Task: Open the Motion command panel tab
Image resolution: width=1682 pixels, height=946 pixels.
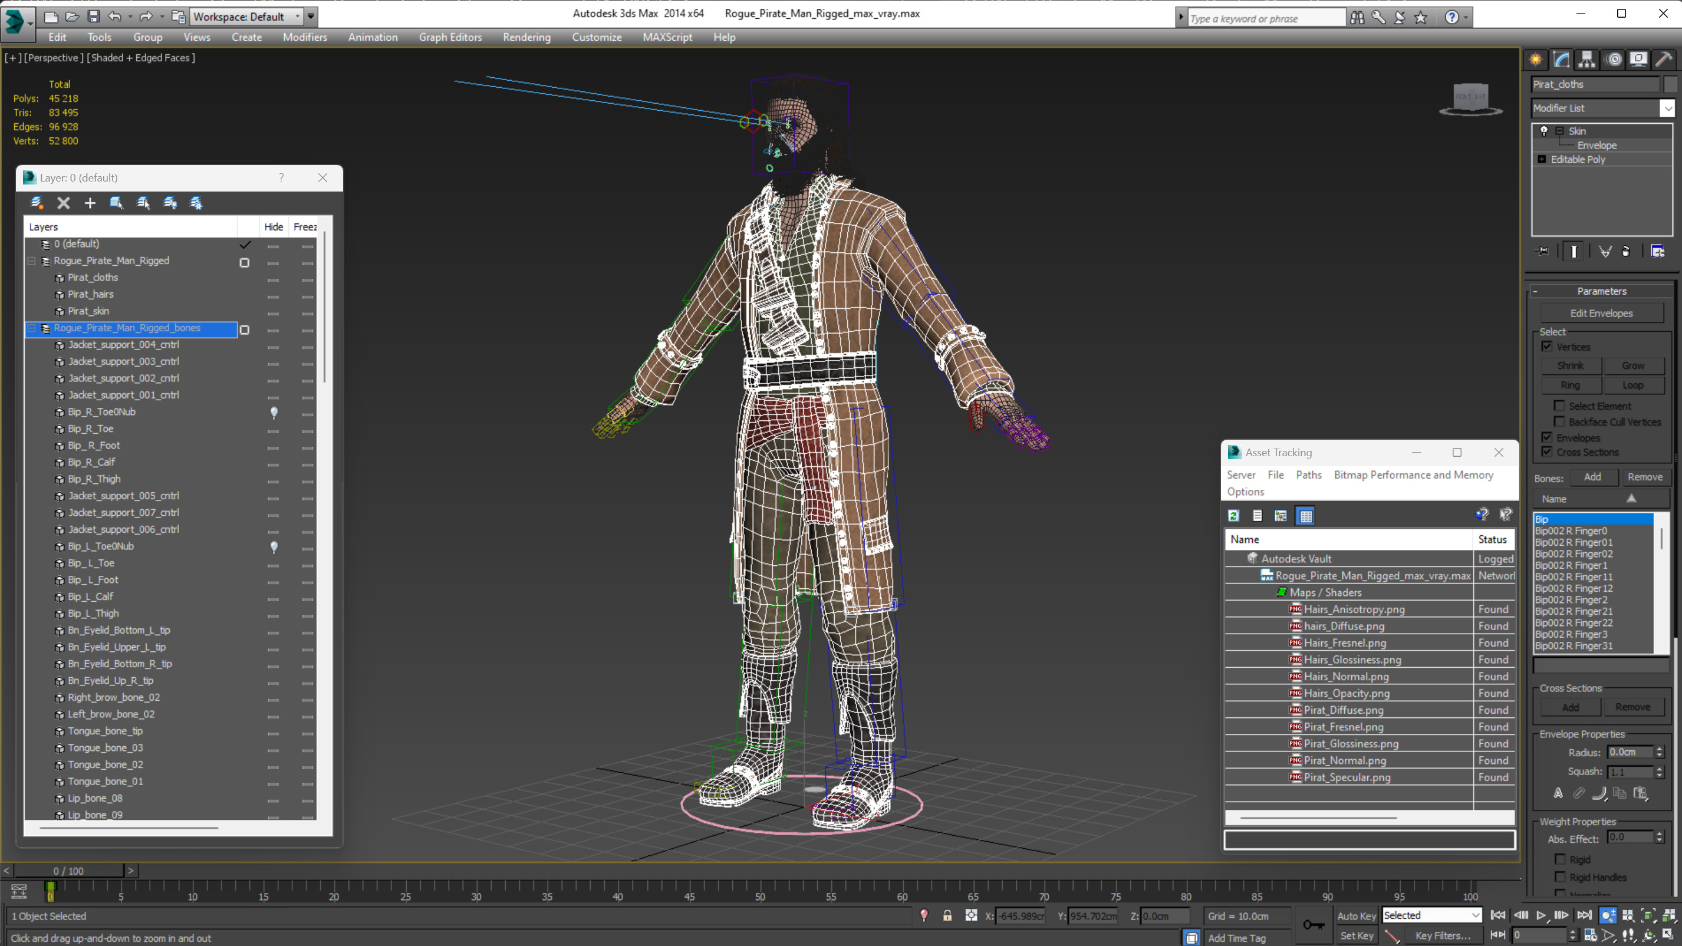Action: click(x=1614, y=60)
